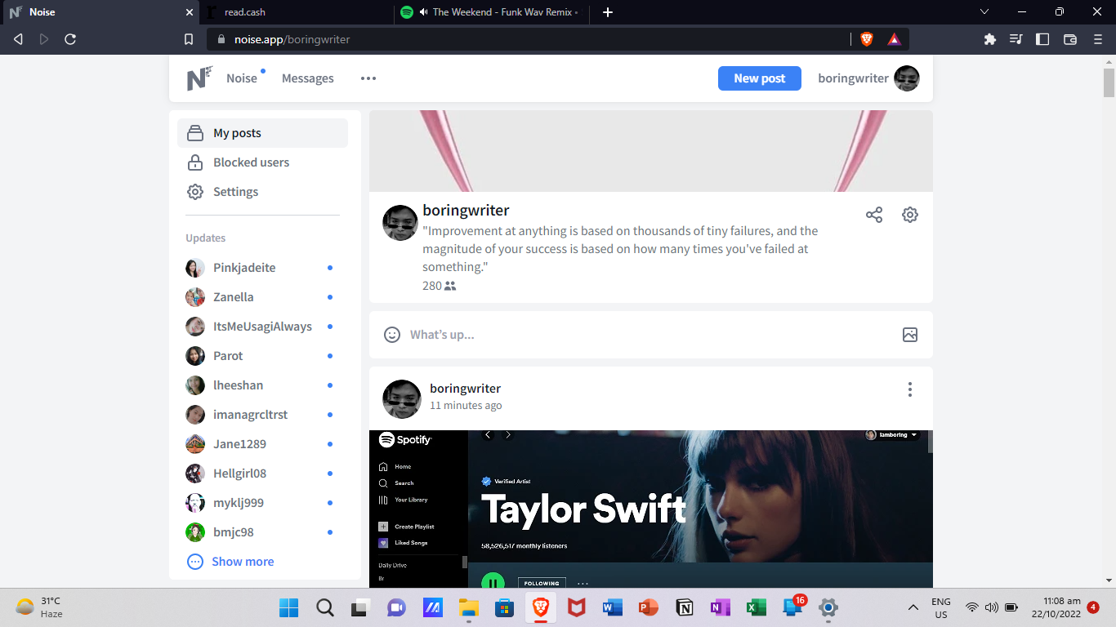Toggle the Brave sidebar panel
Image resolution: width=1116 pixels, height=627 pixels.
pos(1042,39)
